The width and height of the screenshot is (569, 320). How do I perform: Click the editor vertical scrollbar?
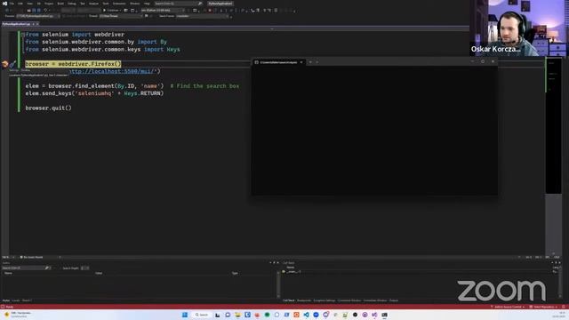click(553, 156)
